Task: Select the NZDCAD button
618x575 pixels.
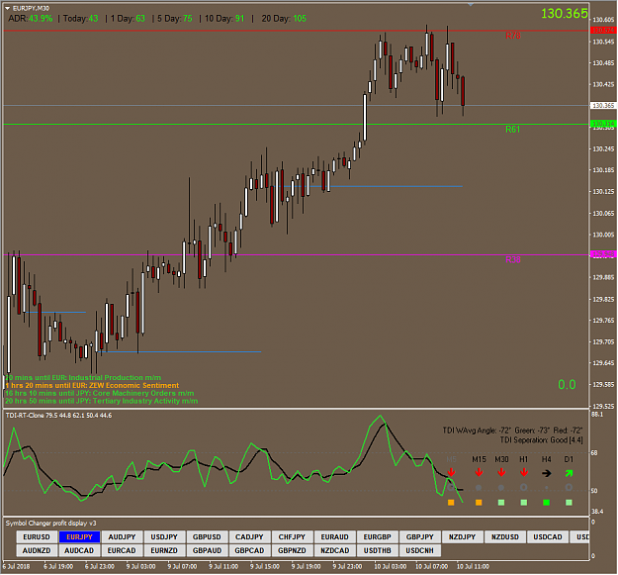Action: 334,550
